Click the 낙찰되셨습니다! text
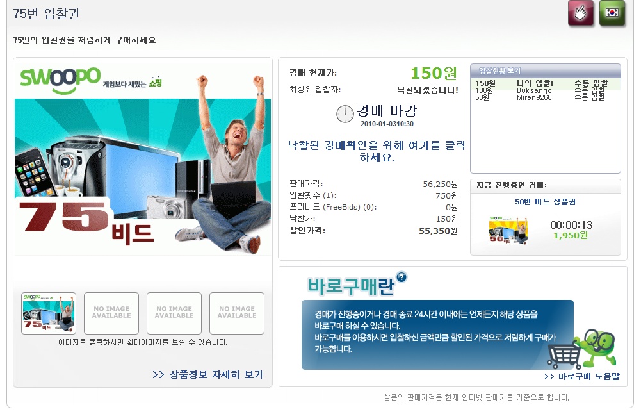The image size is (641, 414). (428, 90)
